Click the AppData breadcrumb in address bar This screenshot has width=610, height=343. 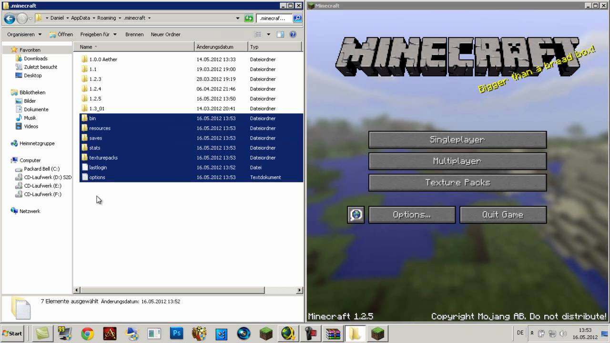(x=81, y=18)
